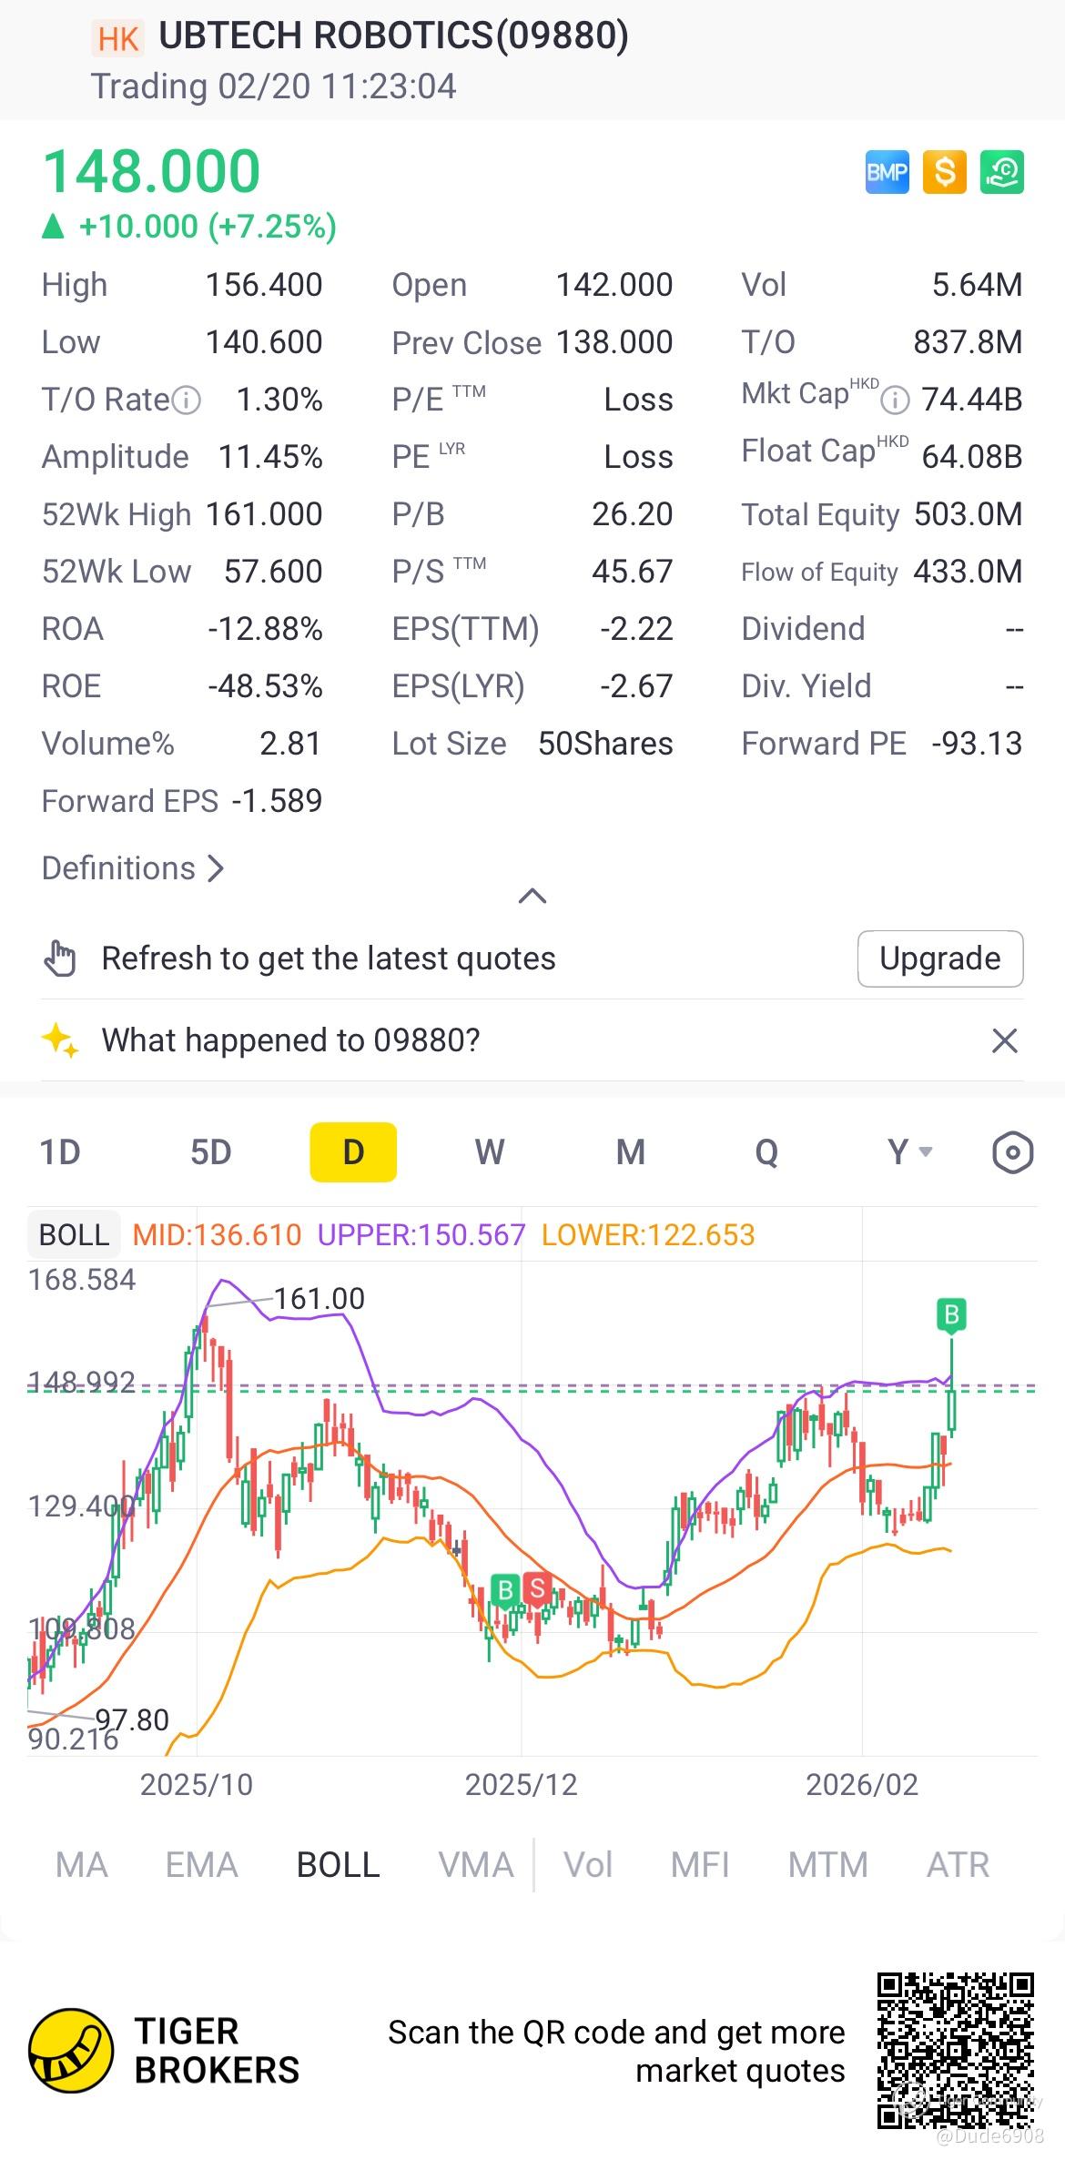Tap Refresh to get the latest quotes
The image size is (1065, 2160).
coord(329,958)
